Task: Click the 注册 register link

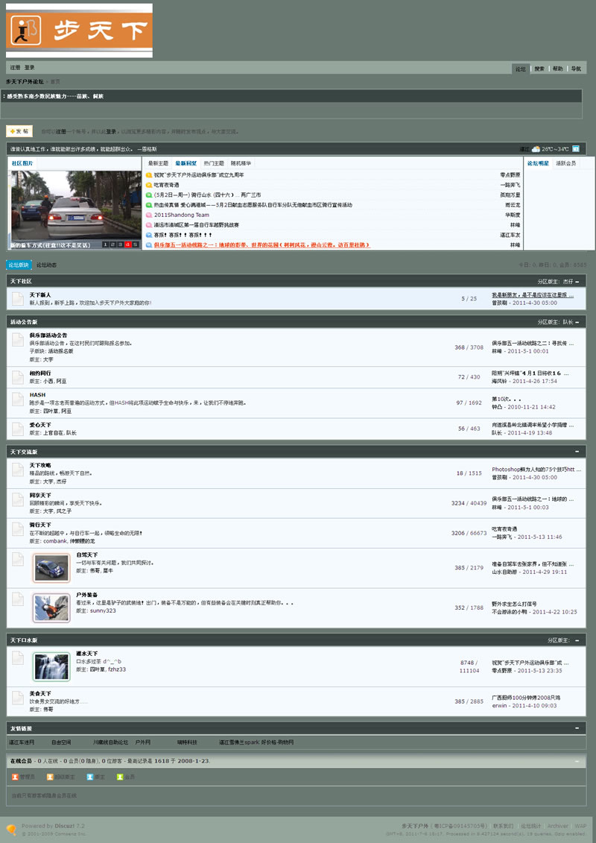Action: 15,67
